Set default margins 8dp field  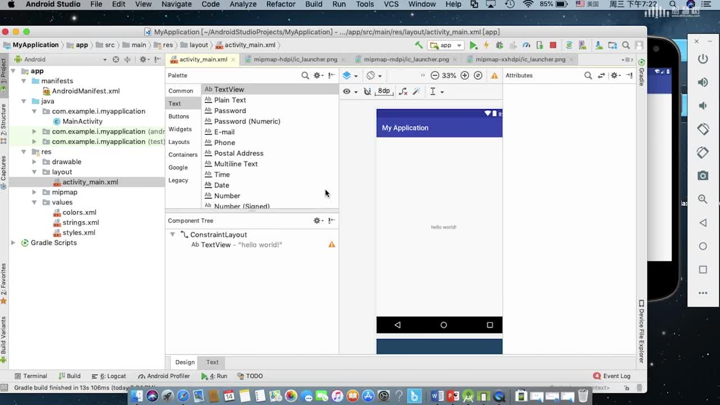pyautogui.click(x=384, y=91)
